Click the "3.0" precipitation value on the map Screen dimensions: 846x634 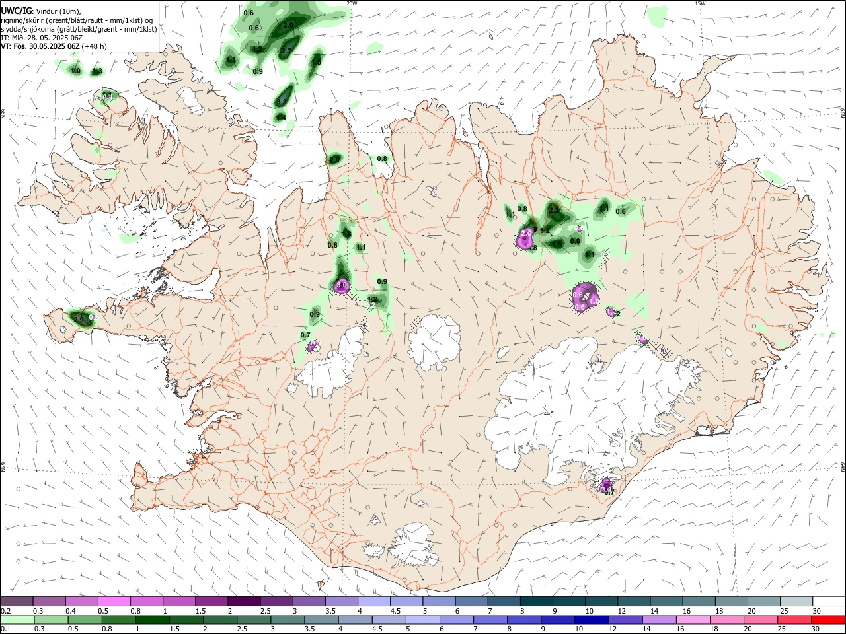pos(342,286)
